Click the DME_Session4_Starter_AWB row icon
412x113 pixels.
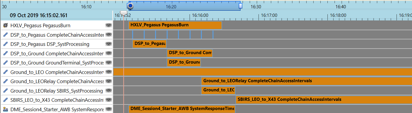(5, 109)
